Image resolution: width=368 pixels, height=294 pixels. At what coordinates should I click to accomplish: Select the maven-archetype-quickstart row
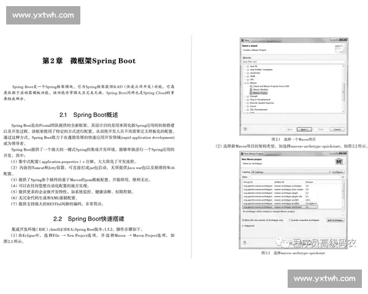(x=280, y=207)
